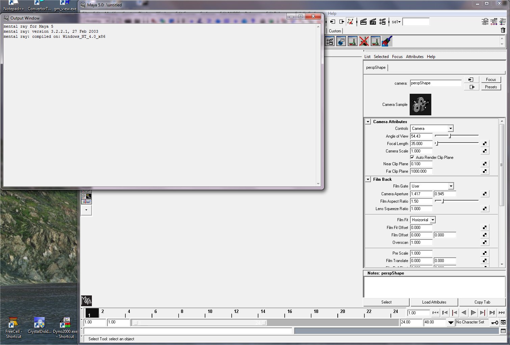The height and width of the screenshot is (345, 510).
Task: Click the Load Attributes button
Action: pos(434,302)
